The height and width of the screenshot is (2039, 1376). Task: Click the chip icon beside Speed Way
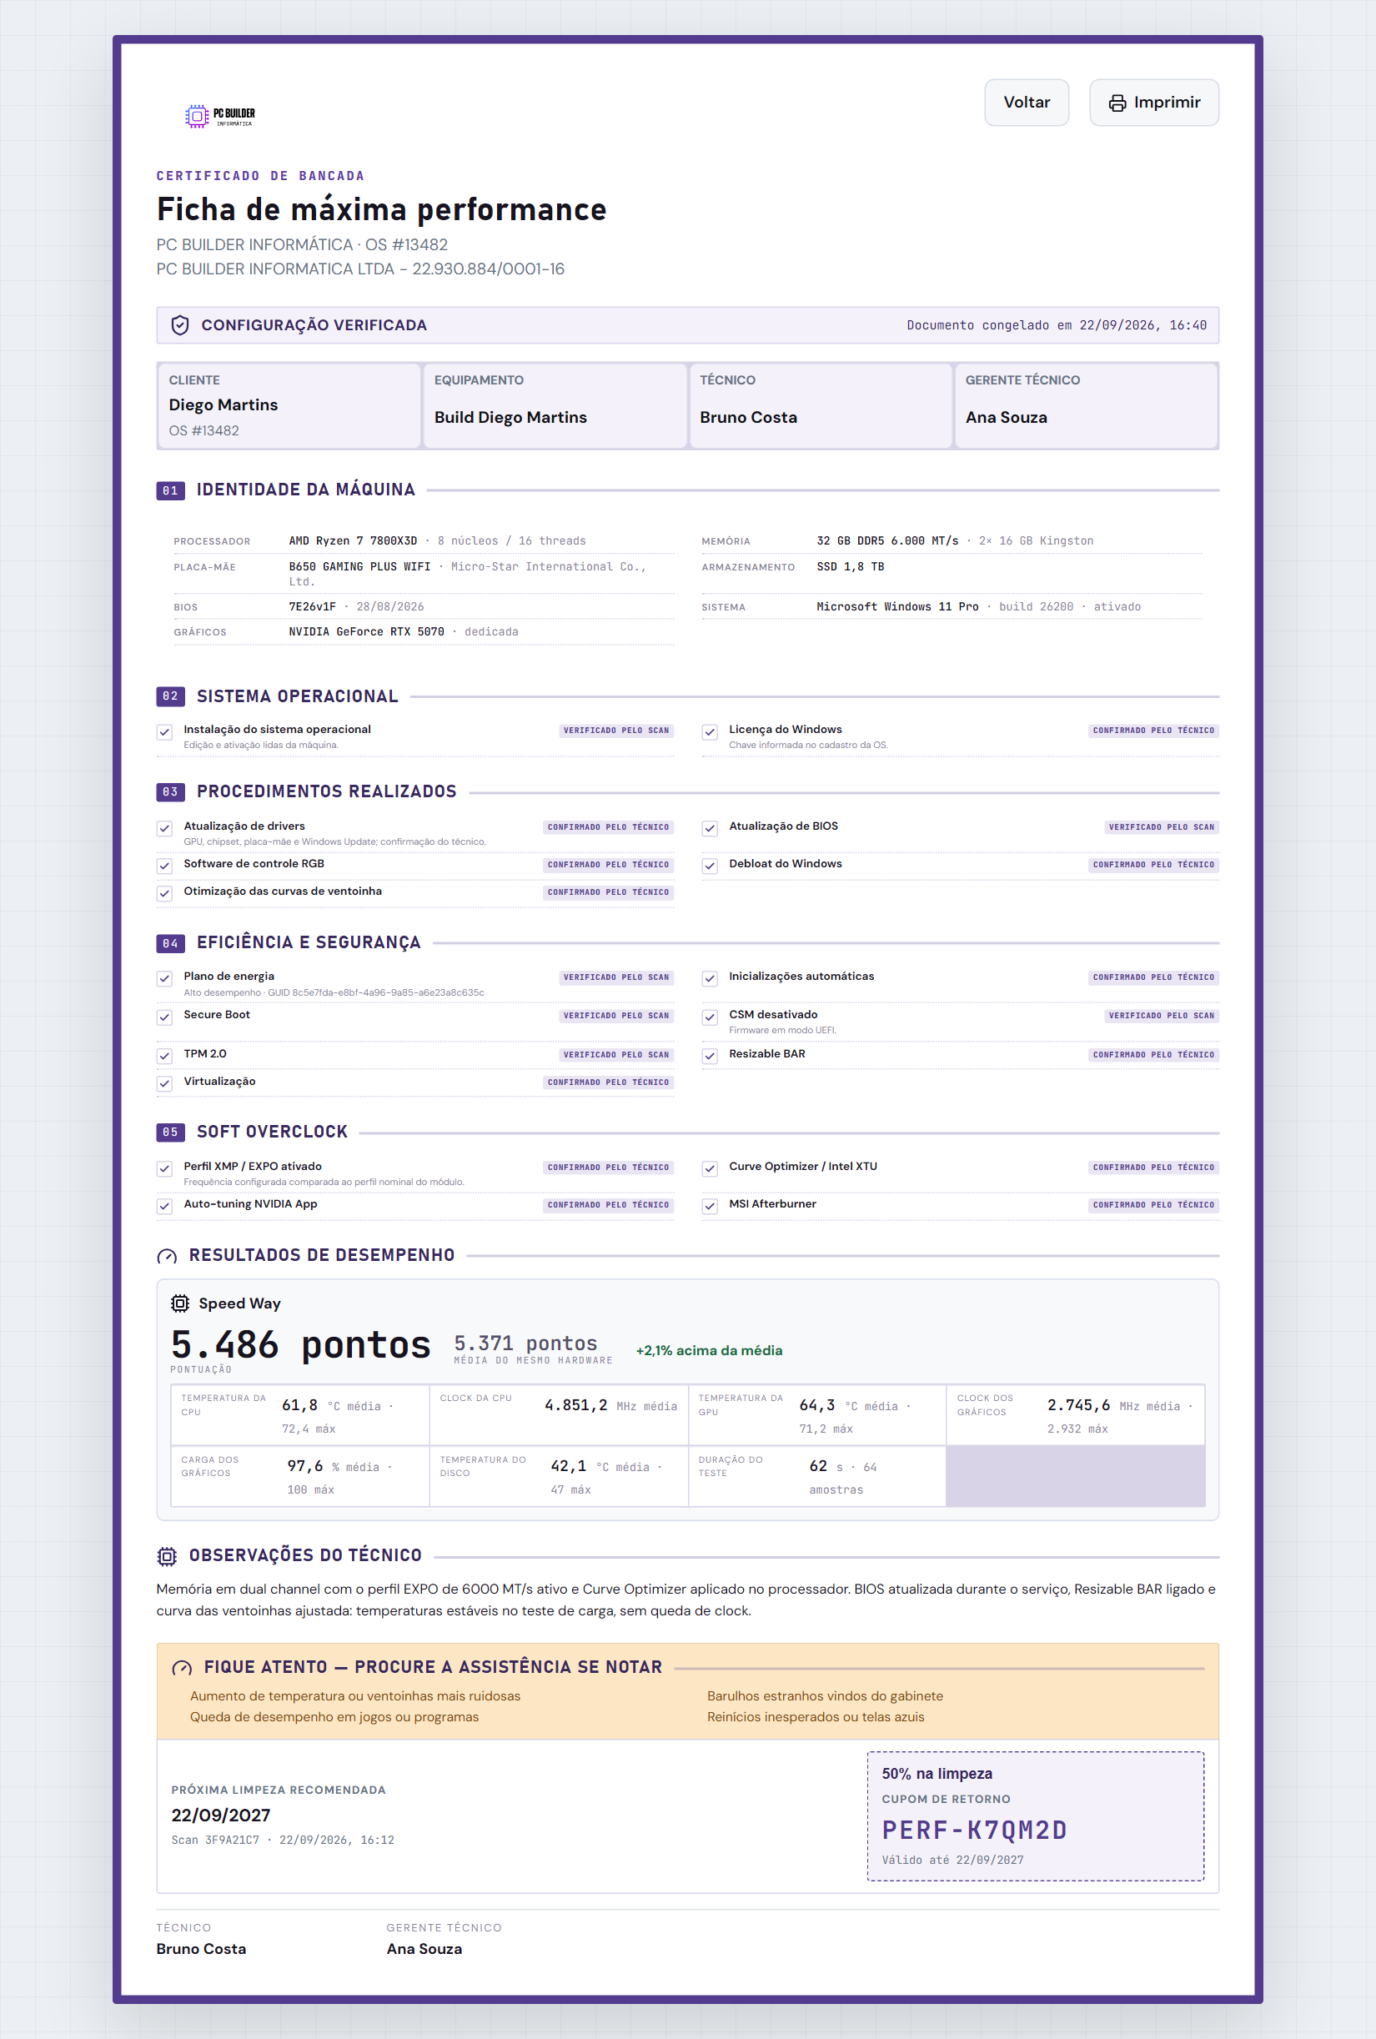coord(180,1303)
